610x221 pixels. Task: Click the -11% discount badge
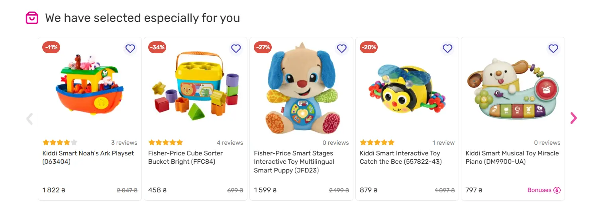click(51, 47)
